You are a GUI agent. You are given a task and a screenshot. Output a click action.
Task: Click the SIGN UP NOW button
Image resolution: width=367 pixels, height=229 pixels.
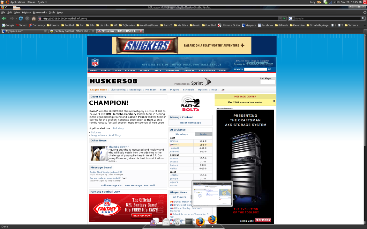click(x=142, y=215)
